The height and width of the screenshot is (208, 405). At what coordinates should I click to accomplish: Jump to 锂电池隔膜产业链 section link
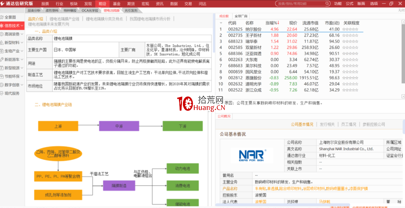coord(64,19)
